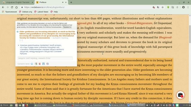This screenshot has height=107, width=191.
Task: Open the Меню start menu on taskbar
Action: [x=4, y=105]
